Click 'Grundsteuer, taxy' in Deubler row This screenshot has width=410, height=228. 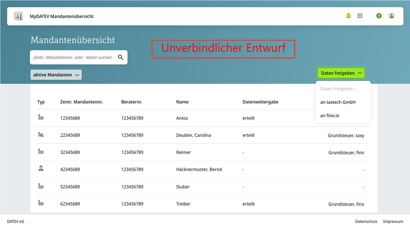click(346, 135)
